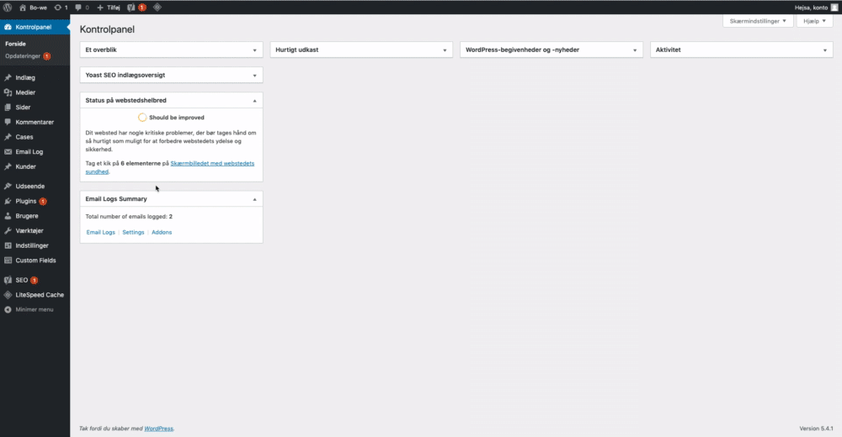Collapse the Status på webstedshelbred panel
This screenshot has height=437, width=842.
tap(254, 100)
